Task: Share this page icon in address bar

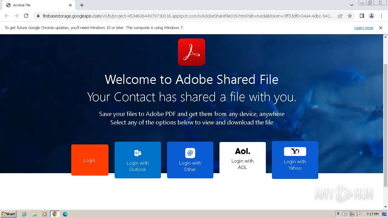Action: coord(340,16)
